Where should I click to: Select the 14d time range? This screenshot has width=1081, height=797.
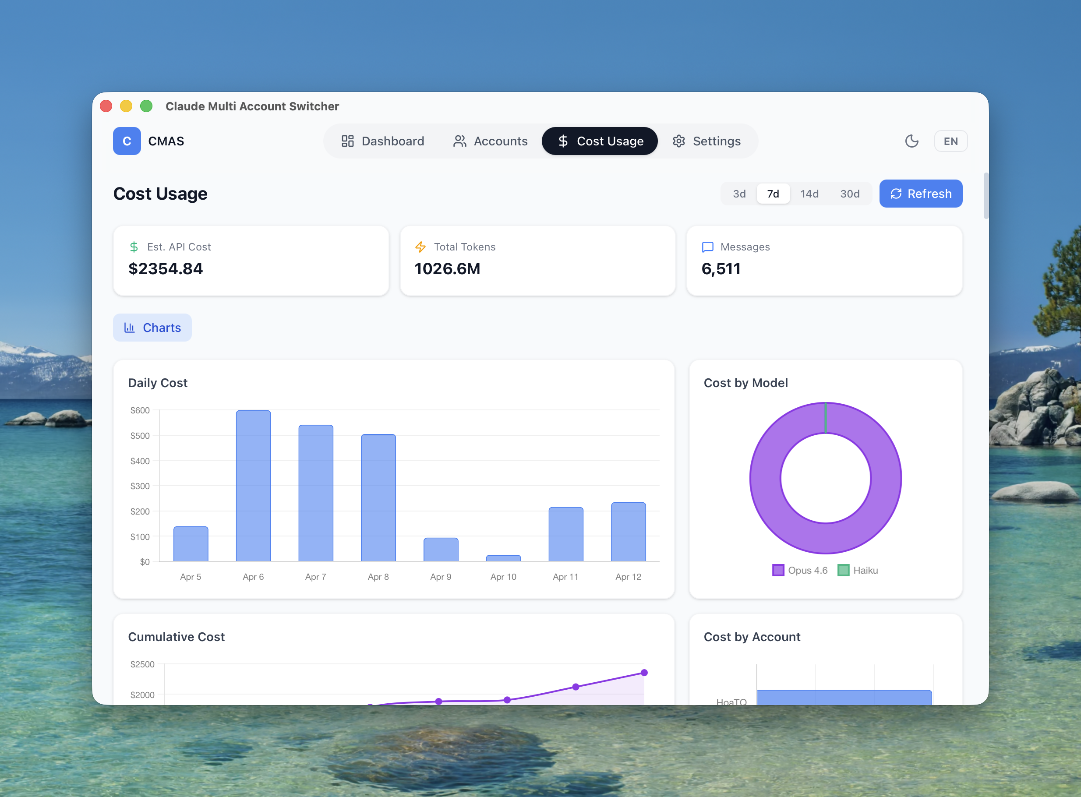pos(809,194)
